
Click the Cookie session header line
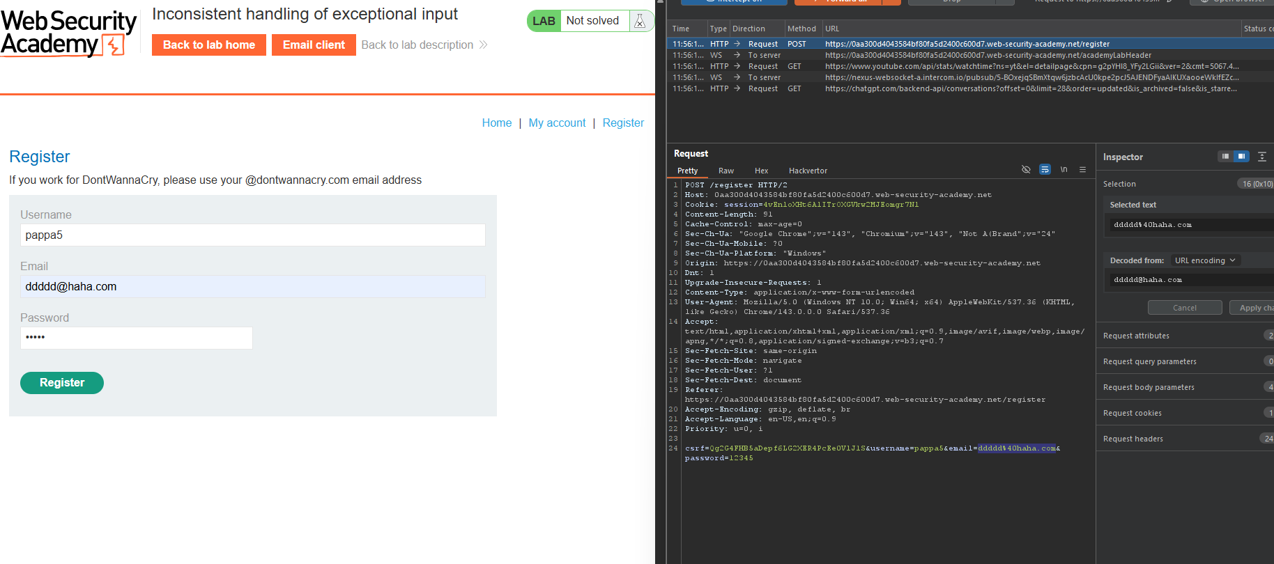click(x=801, y=205)
